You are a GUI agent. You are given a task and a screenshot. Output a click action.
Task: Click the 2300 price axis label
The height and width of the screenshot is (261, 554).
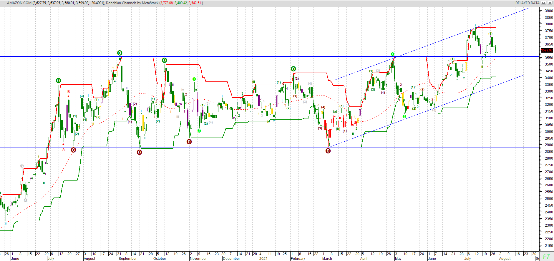pos(549,225)
